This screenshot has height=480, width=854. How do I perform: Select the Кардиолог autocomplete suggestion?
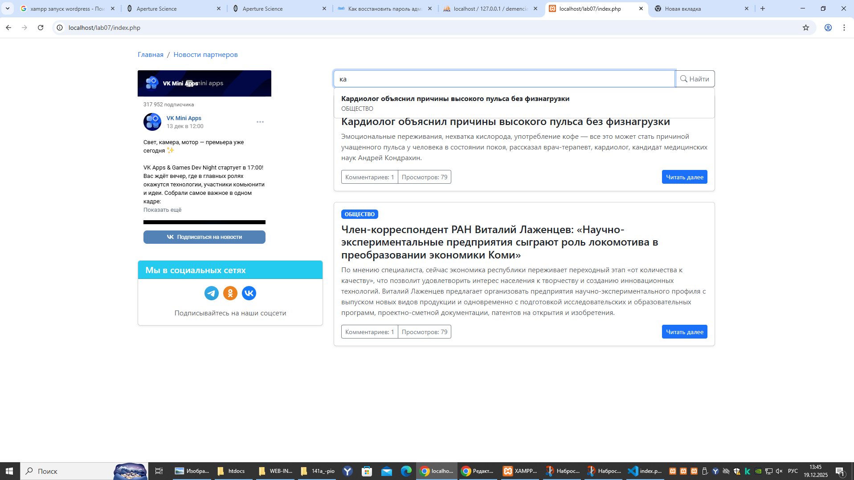point(455,103)
